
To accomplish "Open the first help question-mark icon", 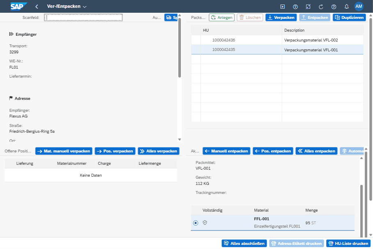I will click(295, 7).
